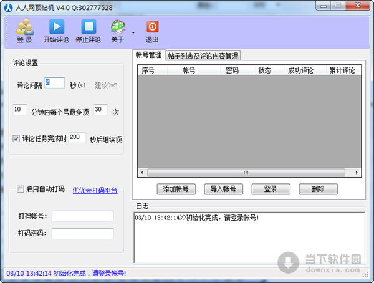Open the 优优云打码平台 link
The image size is (374, 283).
click(95, 190)
